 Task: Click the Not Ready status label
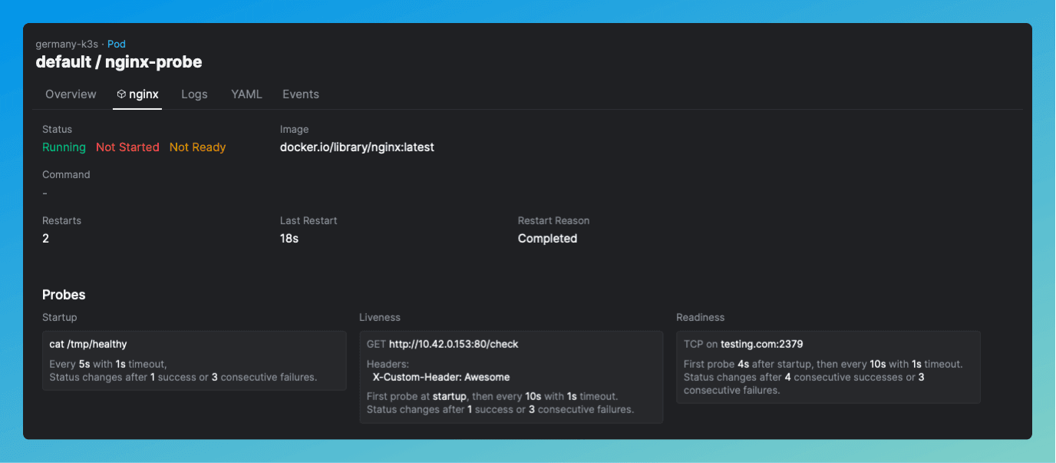click(x=197, y=147)
